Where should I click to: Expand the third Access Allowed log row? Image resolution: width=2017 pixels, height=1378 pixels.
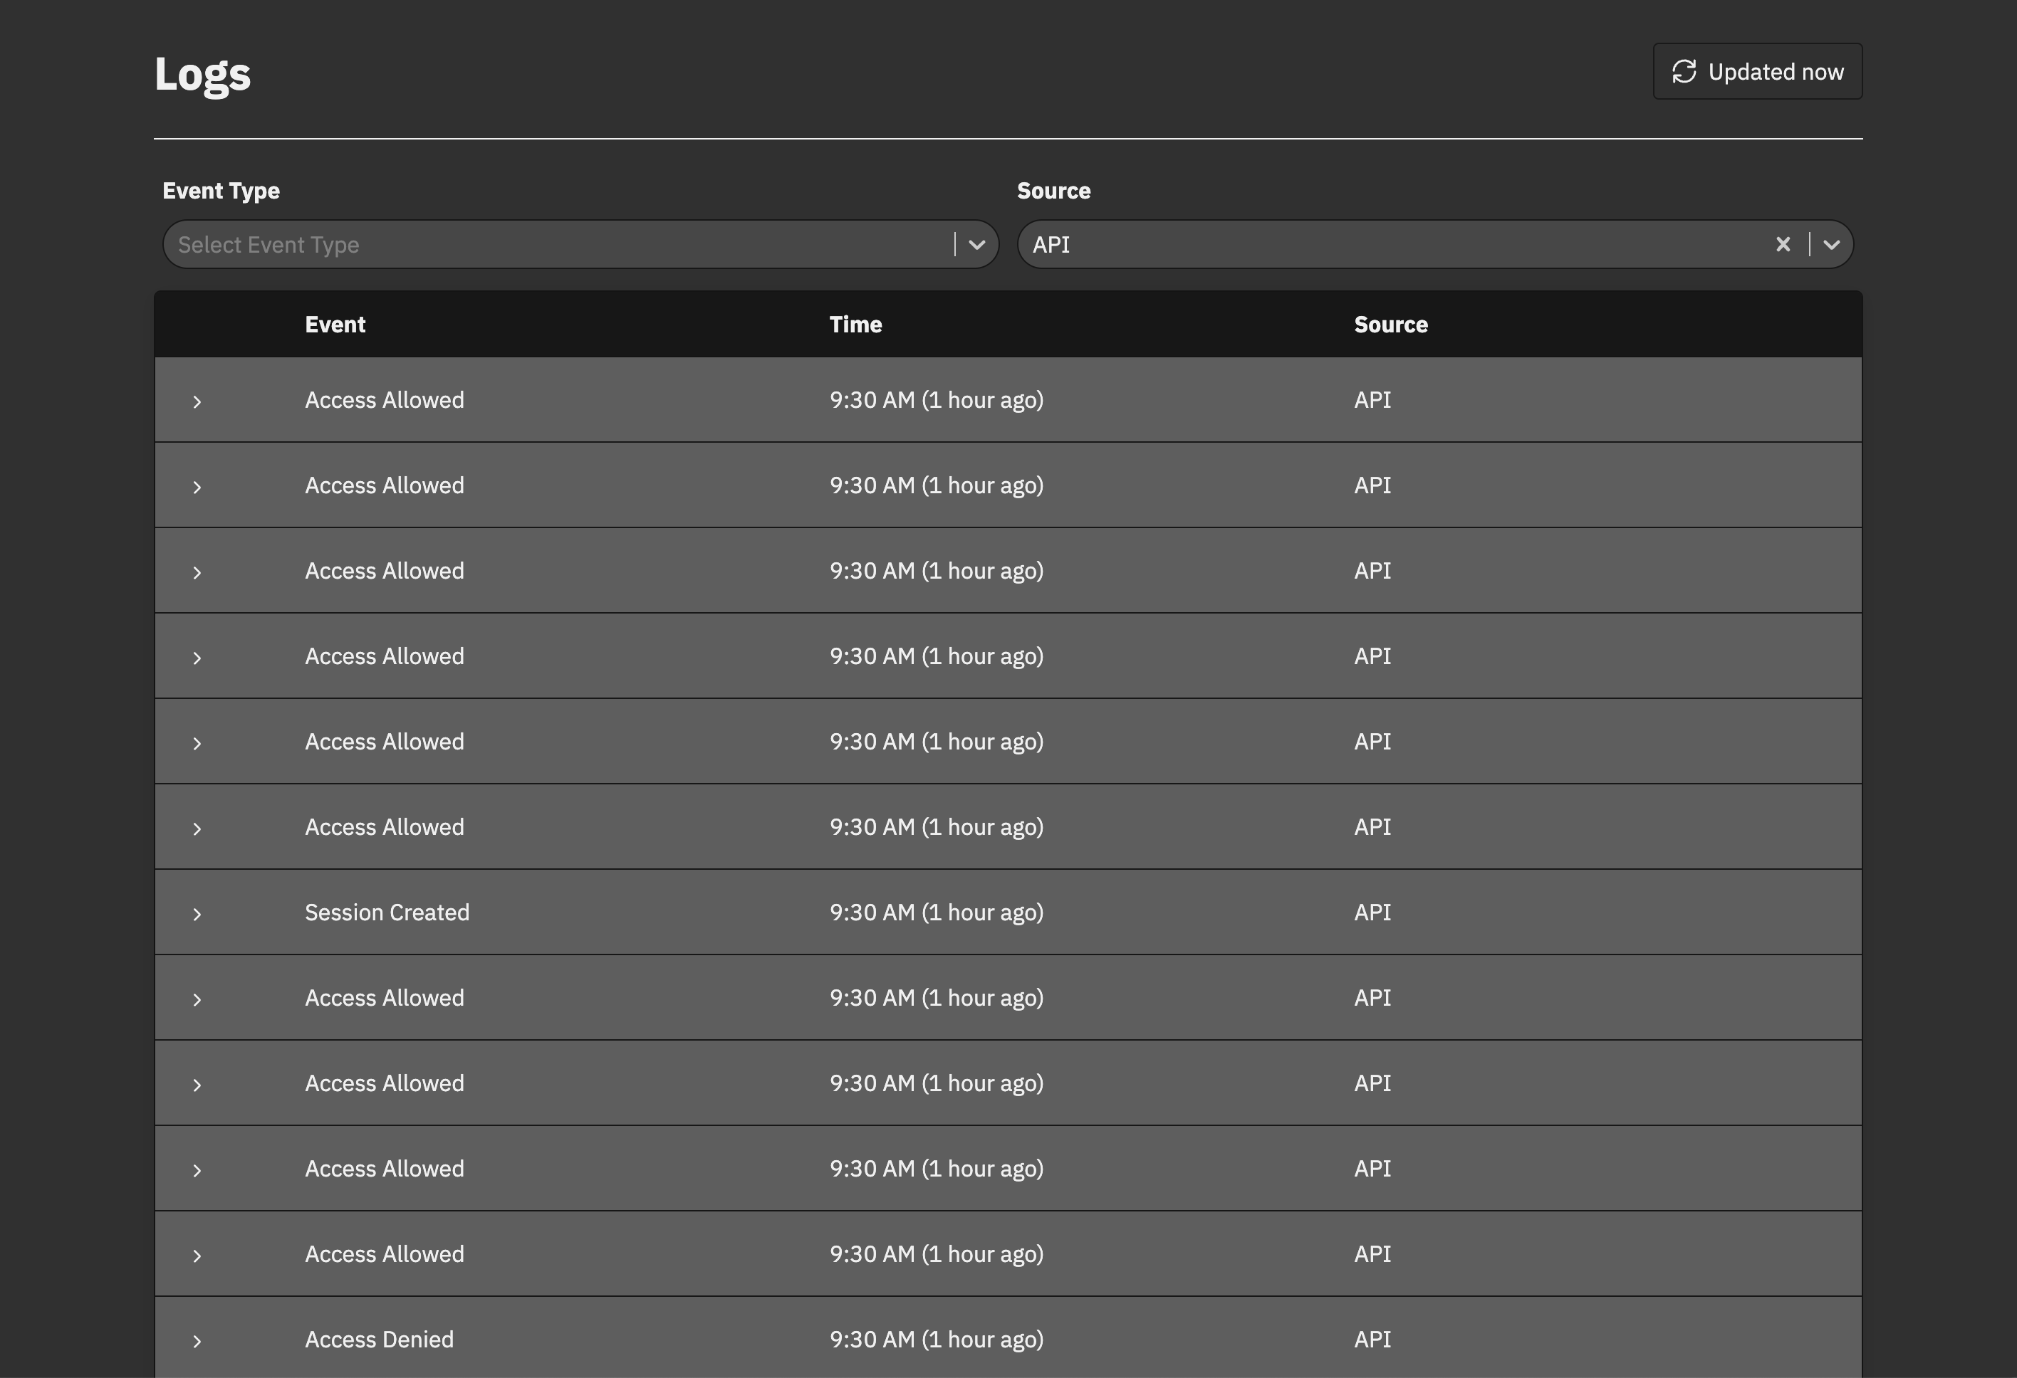point(197,572)
